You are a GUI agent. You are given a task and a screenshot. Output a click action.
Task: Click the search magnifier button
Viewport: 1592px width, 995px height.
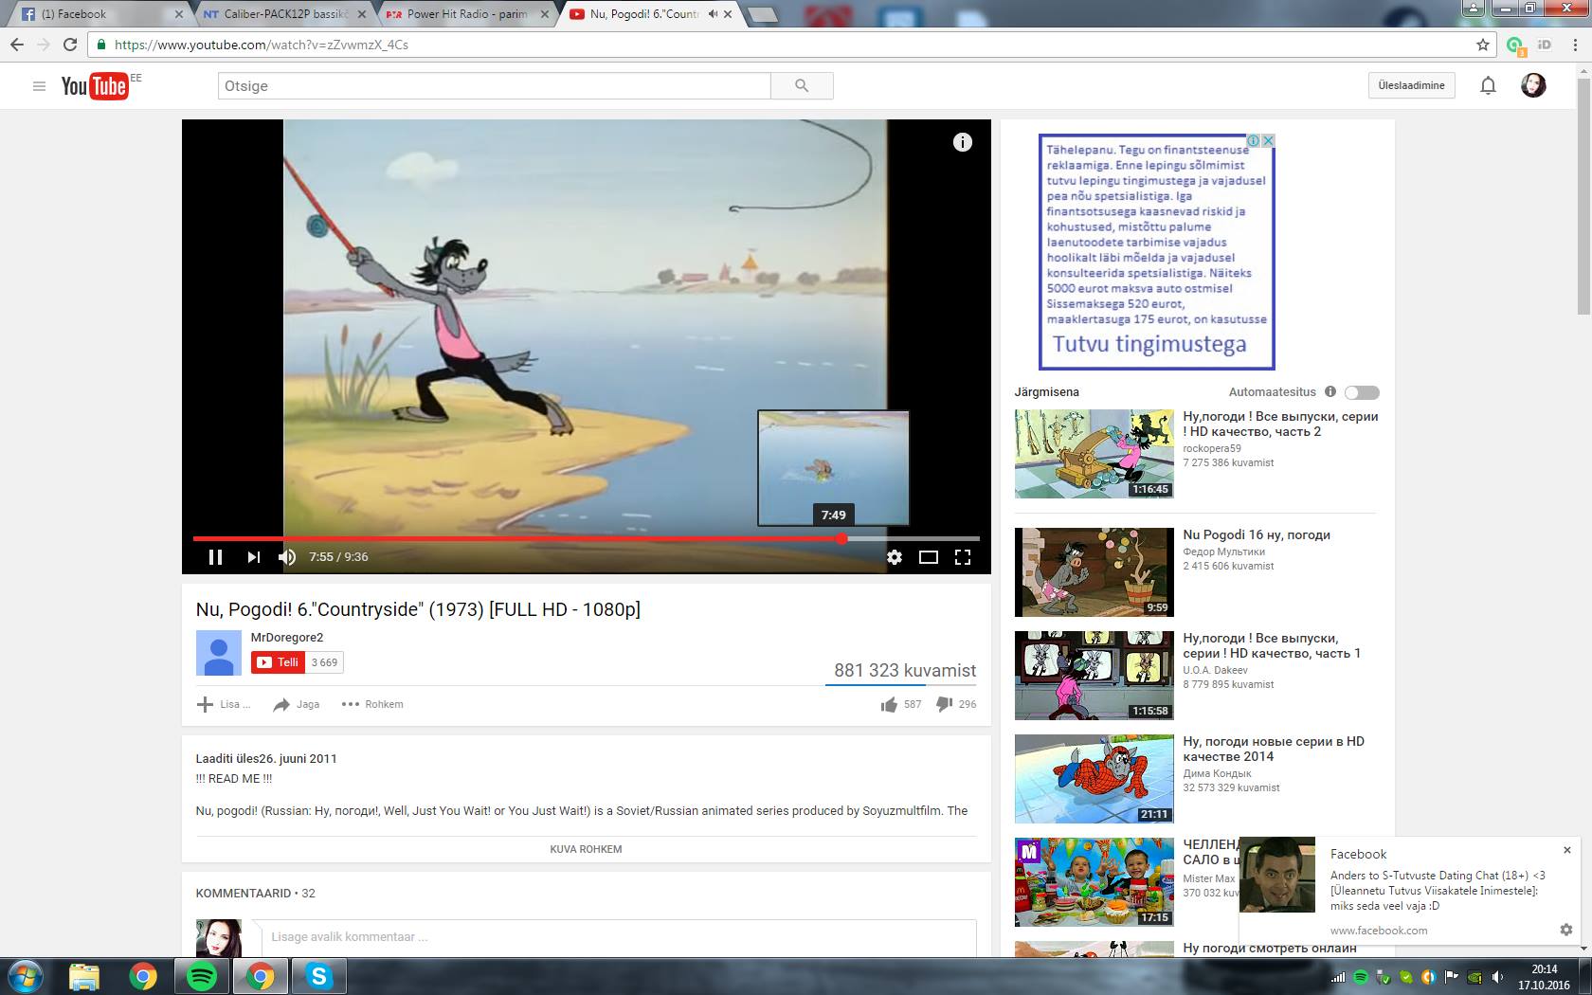[x=802, y=85]
